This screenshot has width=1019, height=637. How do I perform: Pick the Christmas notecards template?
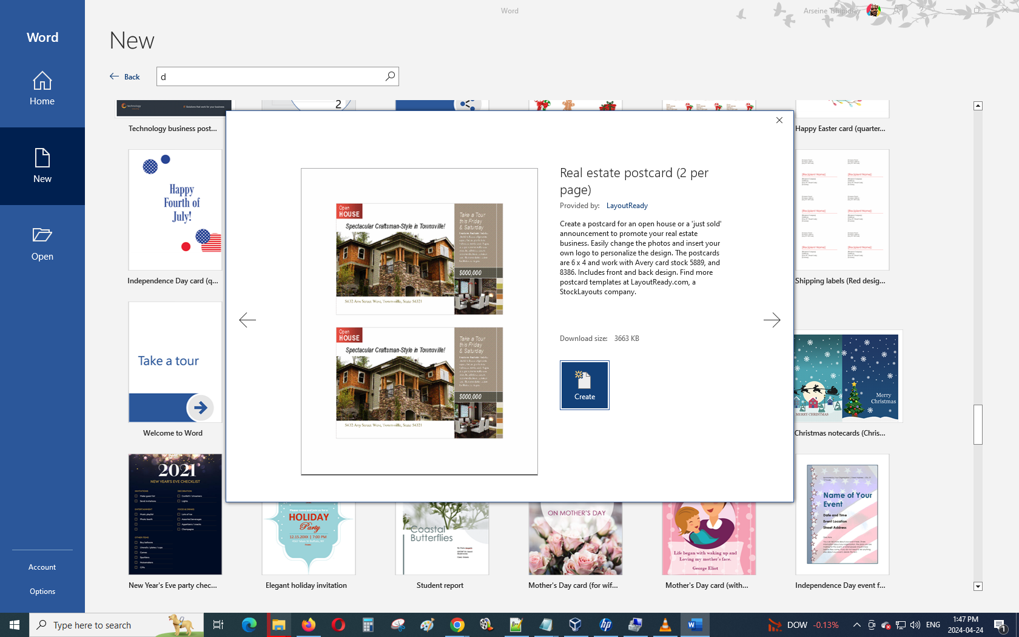848,376
